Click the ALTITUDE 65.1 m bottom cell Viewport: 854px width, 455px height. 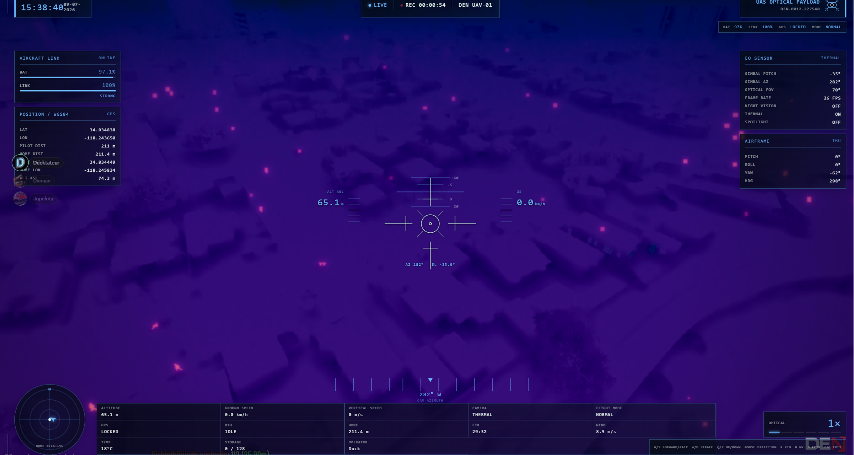tap(159, 412)
